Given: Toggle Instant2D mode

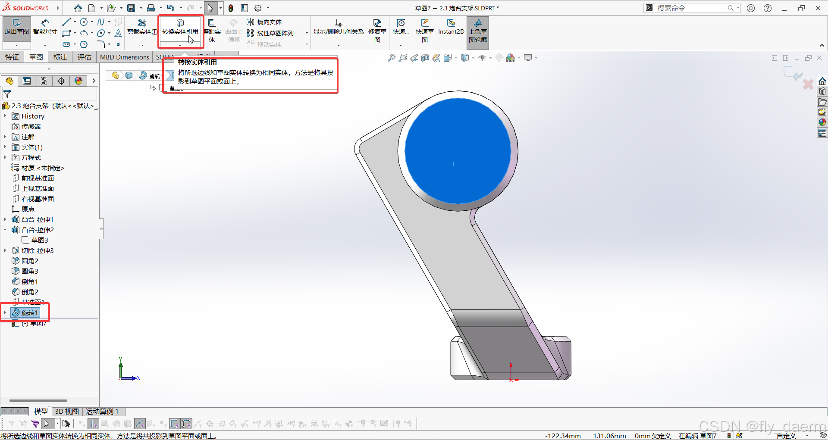Looking at the screenshot, I should (451, 27).
